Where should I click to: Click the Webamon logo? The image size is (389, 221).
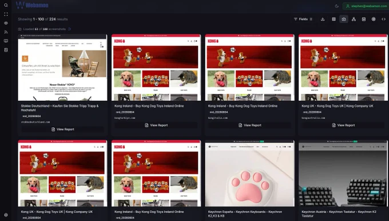click(x=32, y=5)
